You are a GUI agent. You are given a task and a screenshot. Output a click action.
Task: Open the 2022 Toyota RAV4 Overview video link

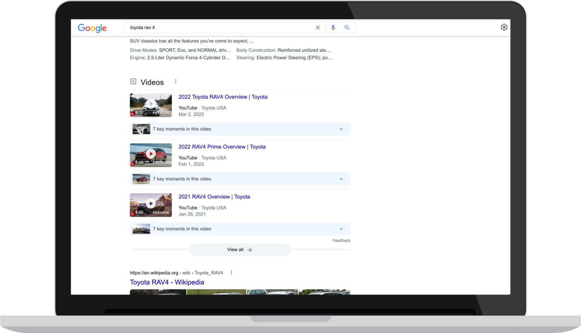[x=223, y=97]
